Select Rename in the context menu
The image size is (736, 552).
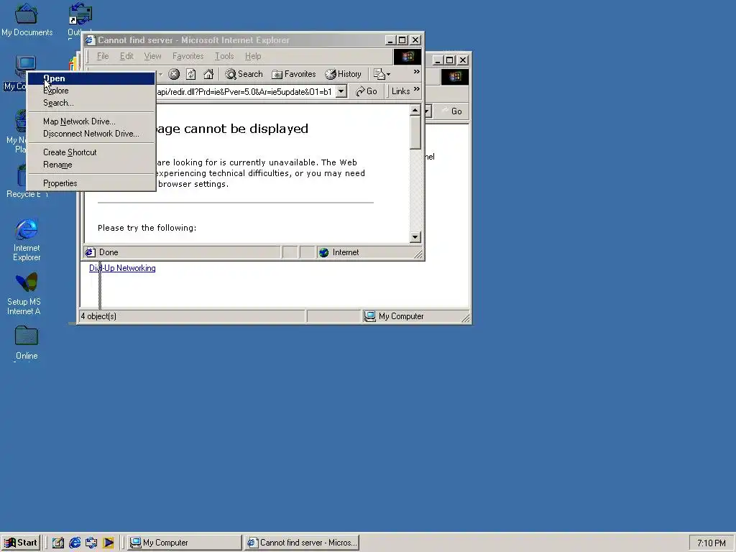(91, 165)
